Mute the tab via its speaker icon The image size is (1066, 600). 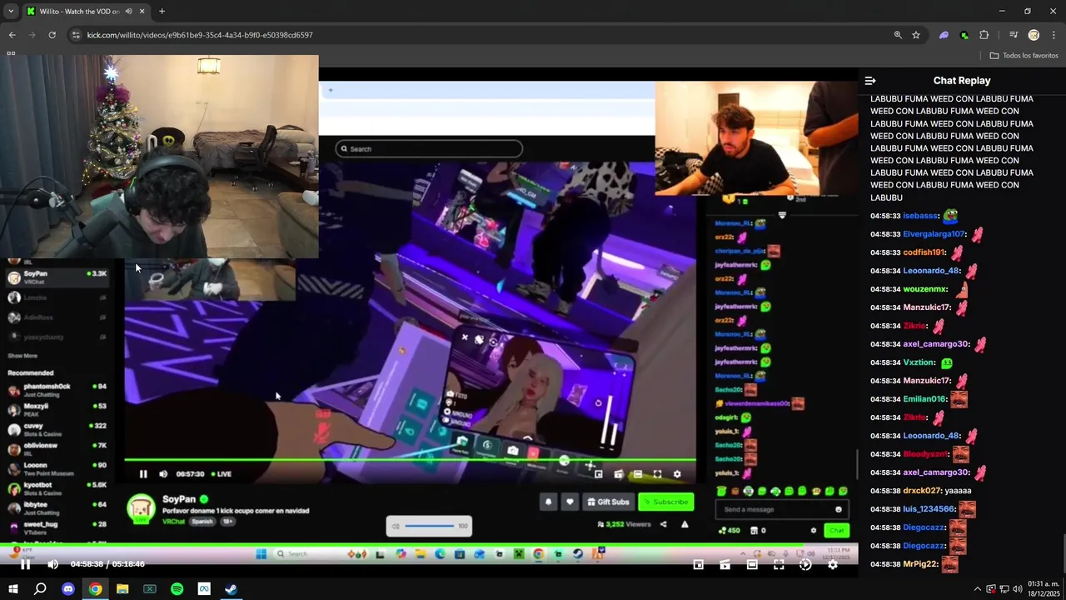point(128,12)
